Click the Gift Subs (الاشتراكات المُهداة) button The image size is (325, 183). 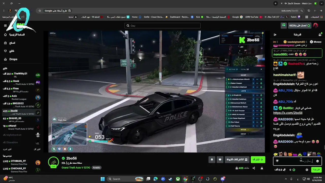[x=237, y=160]
